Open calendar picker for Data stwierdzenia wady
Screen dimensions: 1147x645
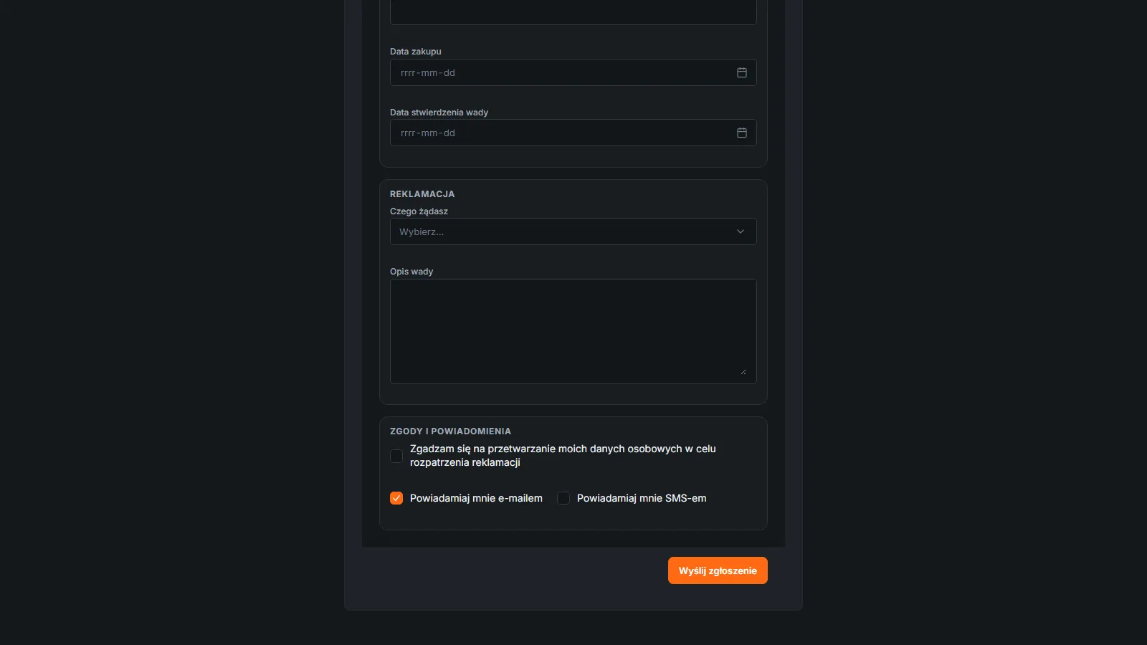click(742, 133)
